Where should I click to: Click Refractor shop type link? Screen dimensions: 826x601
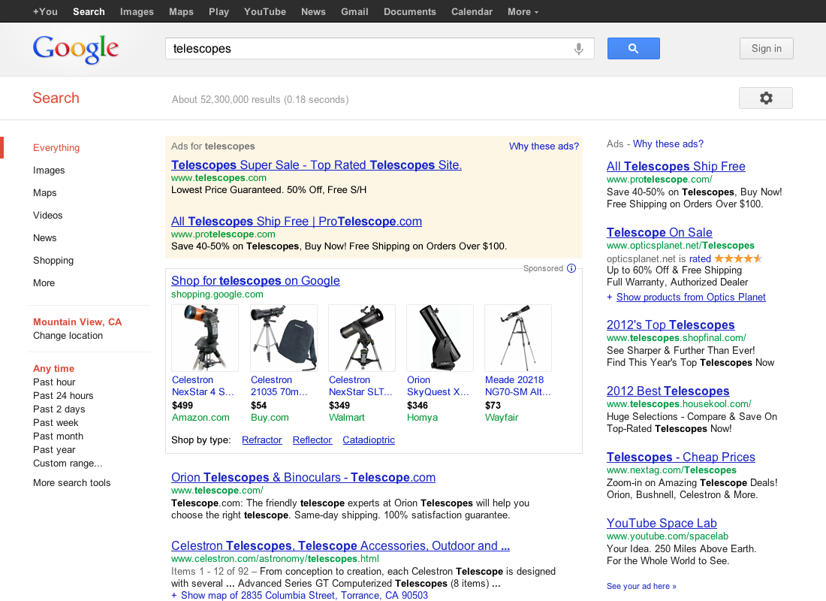[x=262, y=440]
